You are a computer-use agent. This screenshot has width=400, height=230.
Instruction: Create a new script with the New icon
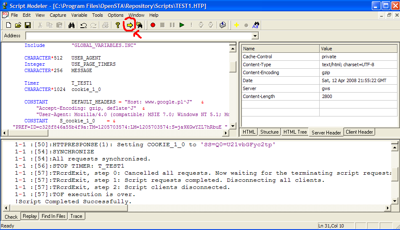[8, 25]
